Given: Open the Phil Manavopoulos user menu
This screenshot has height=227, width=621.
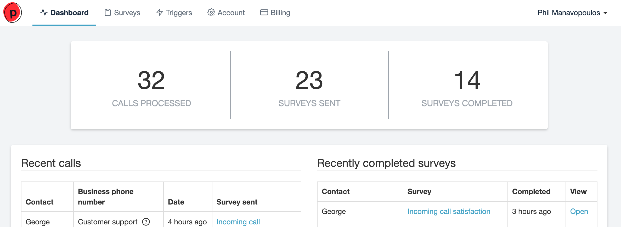Looking at the screenshot, I should (x=572, y=13).
